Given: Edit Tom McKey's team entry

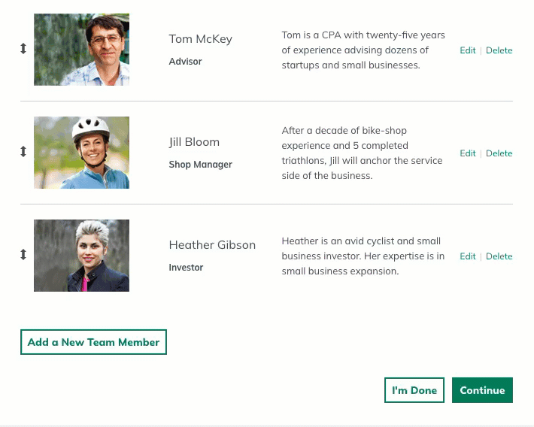Looking at the screenshot, I should click(x=468, y=50).
